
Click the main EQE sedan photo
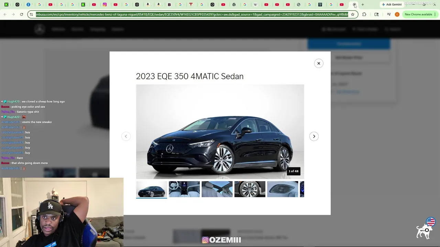click(x=220, y=132)
